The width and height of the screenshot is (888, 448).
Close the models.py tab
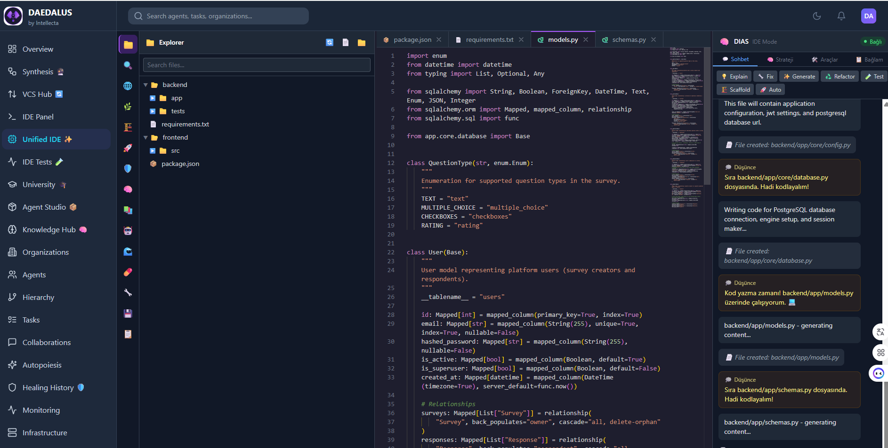coord(586,39)
